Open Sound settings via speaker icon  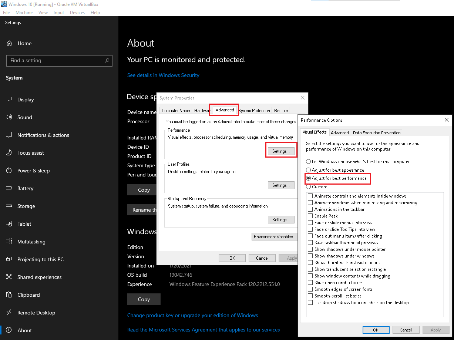pyautogui.click(x=9, y=117)
